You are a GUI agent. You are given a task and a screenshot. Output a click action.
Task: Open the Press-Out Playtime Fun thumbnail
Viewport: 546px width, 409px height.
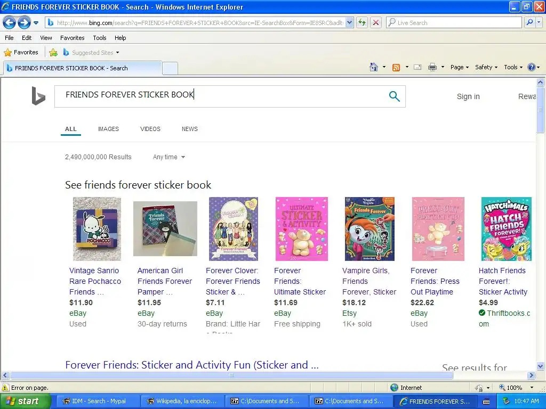(x=438, y=229)
